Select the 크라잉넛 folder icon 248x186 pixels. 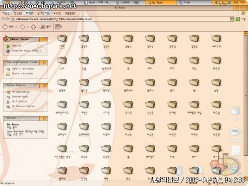(x=150, y=149)
